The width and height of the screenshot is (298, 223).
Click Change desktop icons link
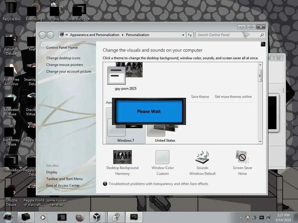click(63, 58)
